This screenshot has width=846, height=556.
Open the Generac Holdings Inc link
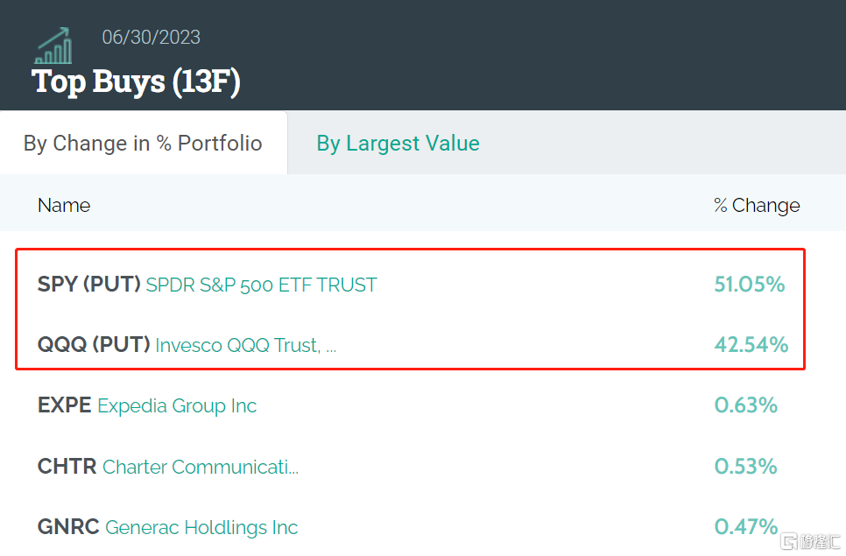201,527
